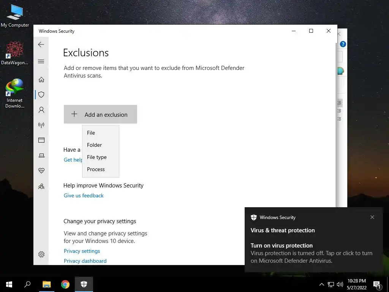Open Device performance & health heart icon

point(41,171)
